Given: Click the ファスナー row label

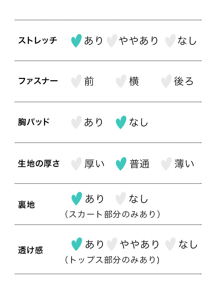Looking at the screenshot, I should (38, 81).
